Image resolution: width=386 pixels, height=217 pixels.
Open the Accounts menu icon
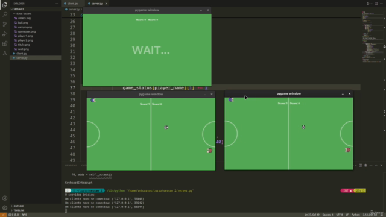point(5,198)
